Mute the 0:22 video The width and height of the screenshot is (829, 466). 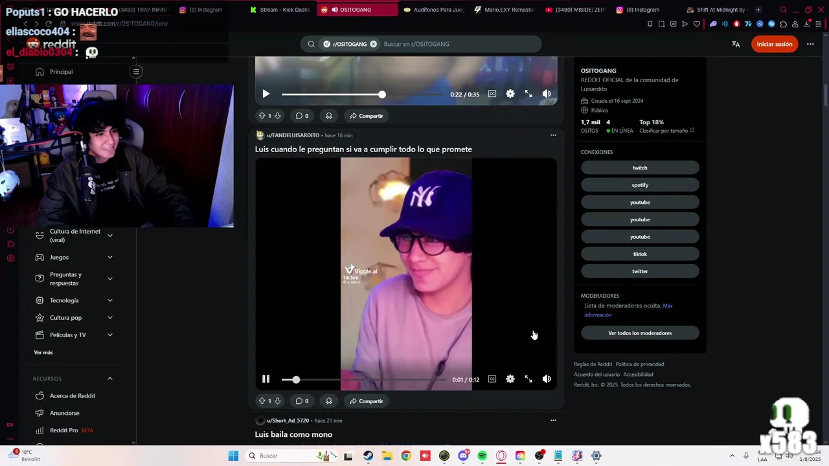547,94
